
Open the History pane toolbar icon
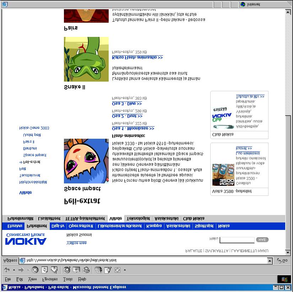click(x=86, y=270)
